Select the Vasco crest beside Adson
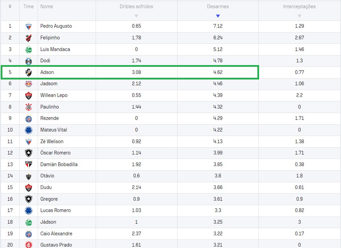 (29, 73)
